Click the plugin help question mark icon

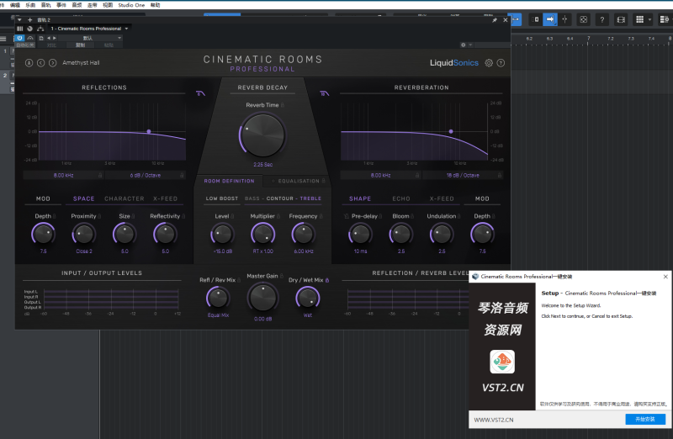501,63
